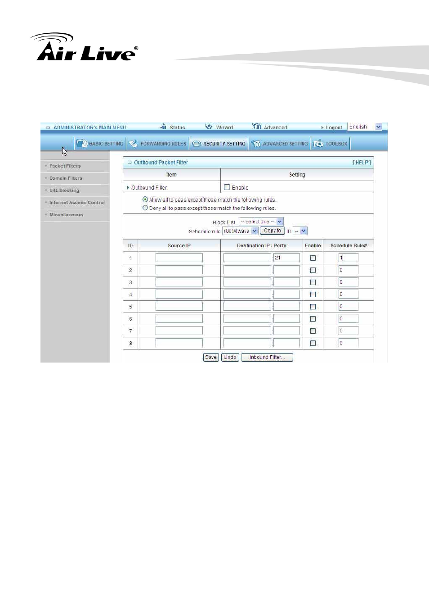Click the AirLive logo
Viewport: 429px width, 608px height.
click(85, 47)
